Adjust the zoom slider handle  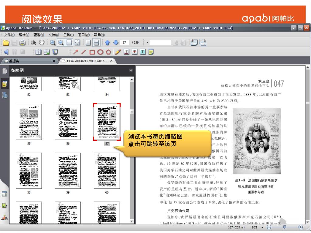(x=285, y=228)
